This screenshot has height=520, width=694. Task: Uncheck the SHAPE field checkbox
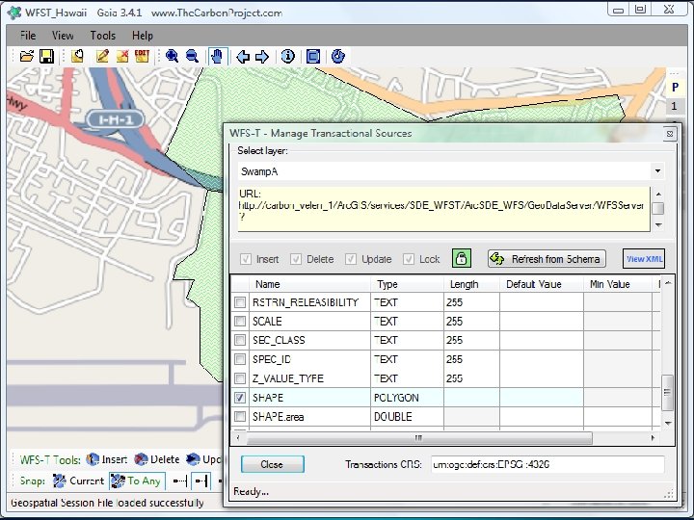point(240,398)
